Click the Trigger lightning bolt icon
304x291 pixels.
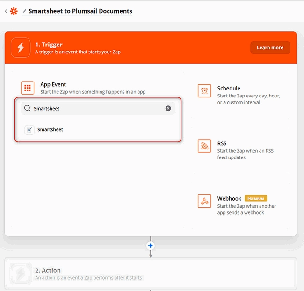coord(21,48)
